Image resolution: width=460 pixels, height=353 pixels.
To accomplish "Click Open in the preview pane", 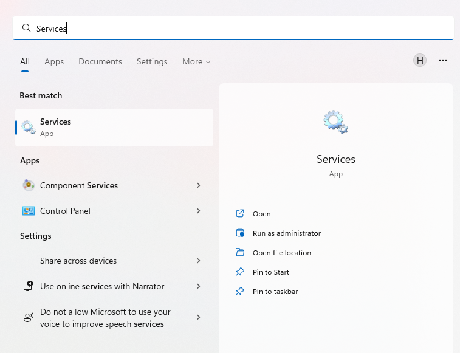I will pyautogui.click(x=262, y=214).
